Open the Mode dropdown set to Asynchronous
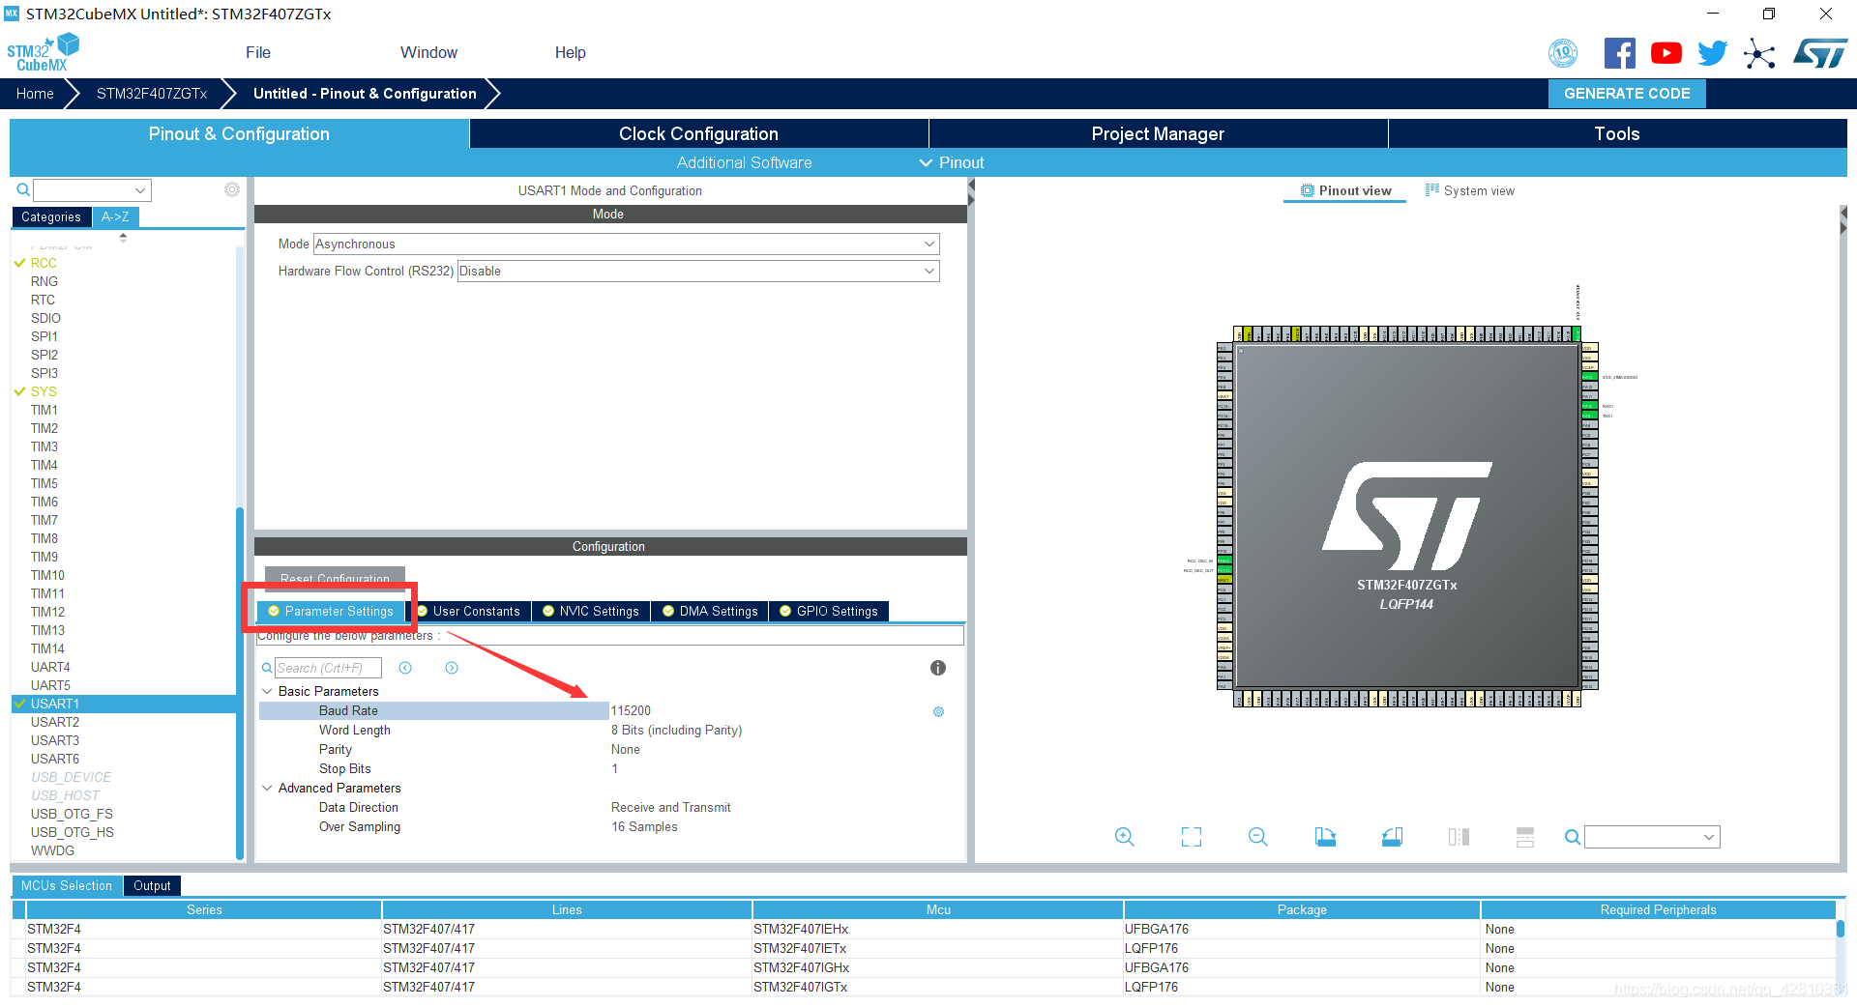1857x1007 pixels. tap(627, 245)
